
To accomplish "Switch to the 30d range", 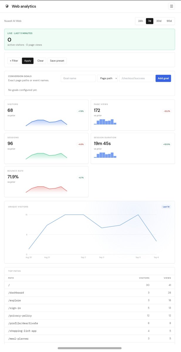I will pos(159,21).
